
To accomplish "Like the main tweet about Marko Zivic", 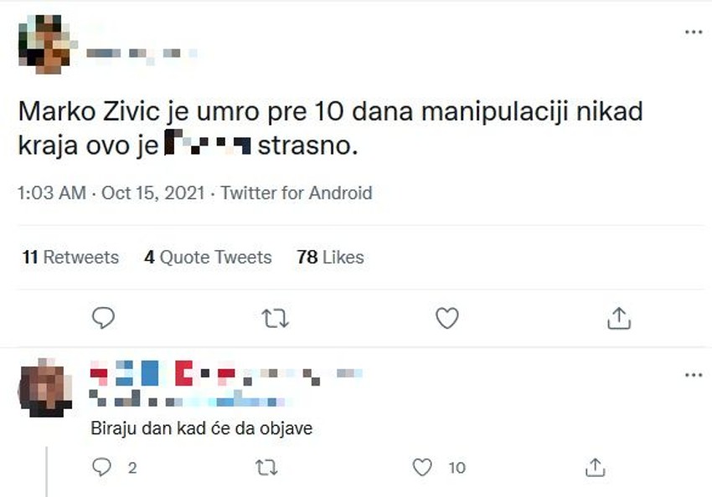I will [448, 317].
